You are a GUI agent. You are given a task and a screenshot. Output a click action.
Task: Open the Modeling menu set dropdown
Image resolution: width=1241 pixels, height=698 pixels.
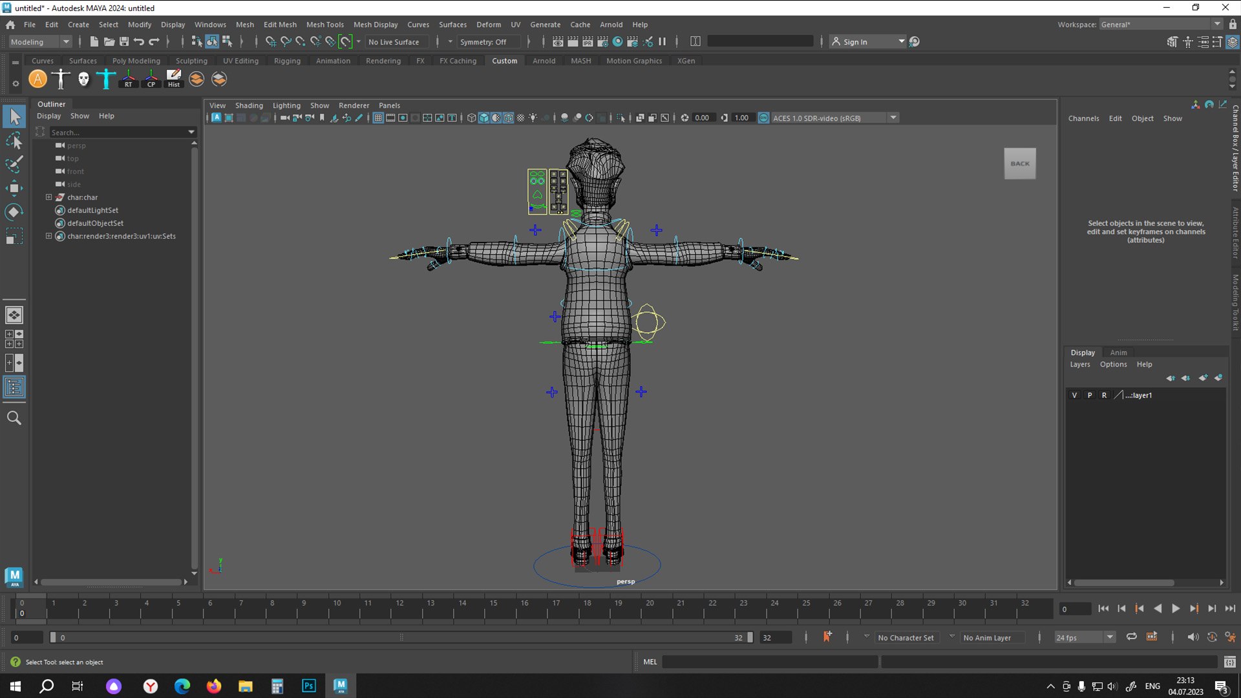click(39, 41)
